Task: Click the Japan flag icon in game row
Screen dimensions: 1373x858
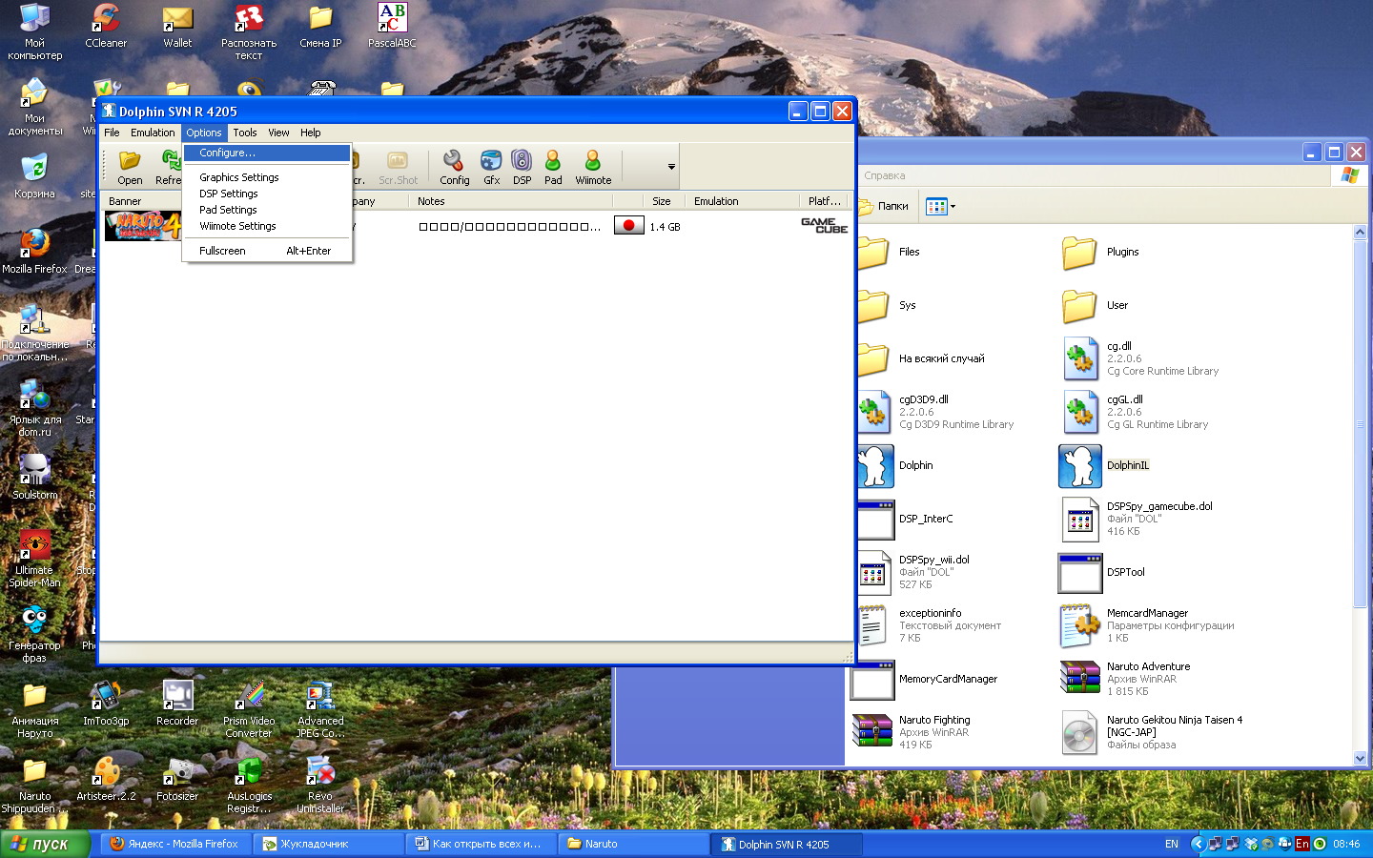Action: [x=628, y=226]
